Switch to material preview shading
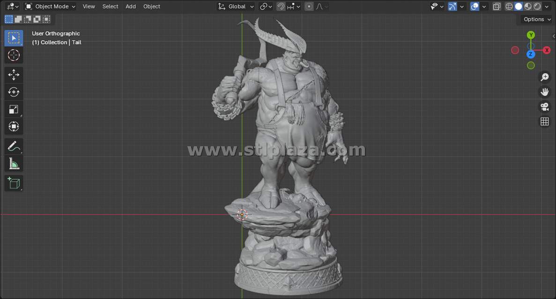Viewport: 556px width, 299px height. [528, 7]
